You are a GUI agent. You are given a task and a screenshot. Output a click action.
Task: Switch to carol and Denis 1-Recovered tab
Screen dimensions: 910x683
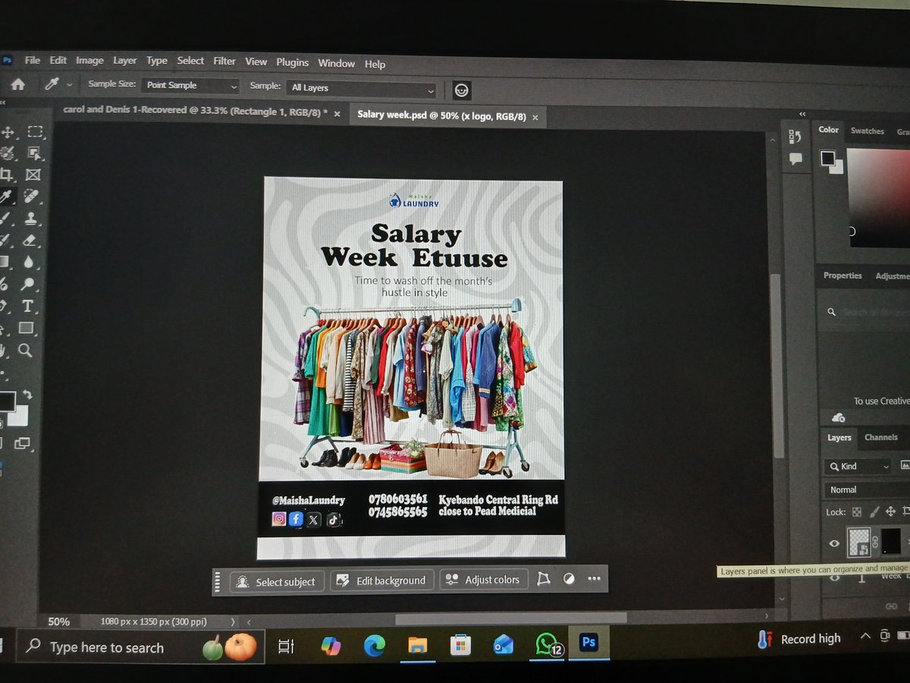pyautogui.click(x=195, y=111)
